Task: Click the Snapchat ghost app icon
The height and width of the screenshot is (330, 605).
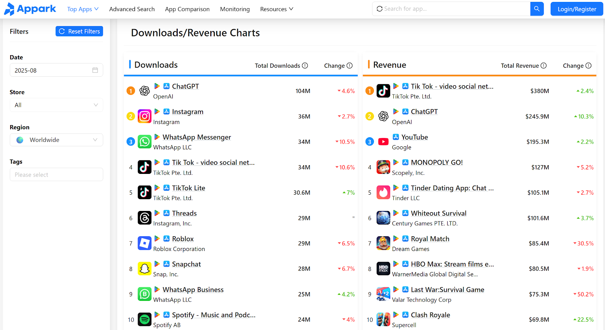Action: click(x=144, y=269)
